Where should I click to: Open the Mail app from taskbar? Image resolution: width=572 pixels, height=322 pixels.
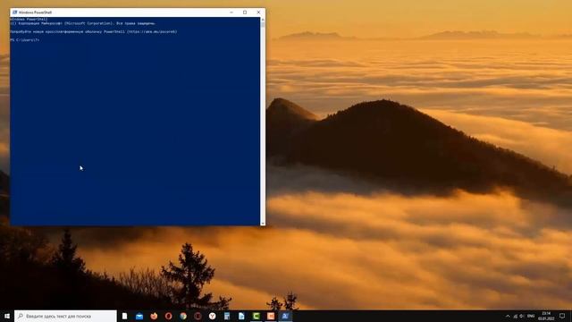coord(139,316)
